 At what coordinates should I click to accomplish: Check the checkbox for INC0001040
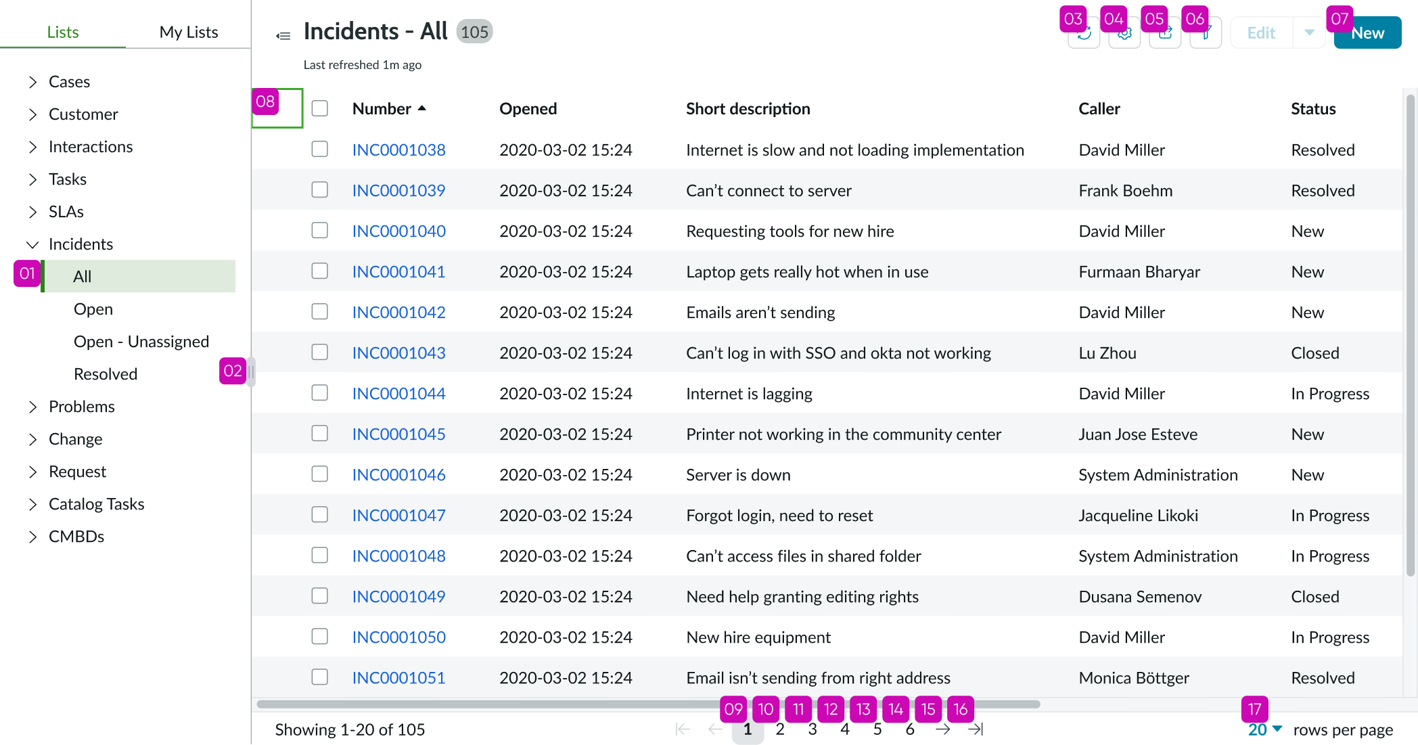coord(319,230)
